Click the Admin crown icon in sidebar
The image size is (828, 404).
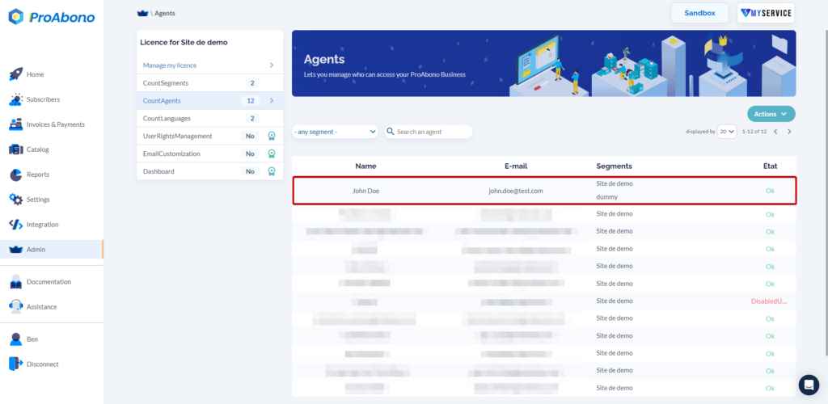[16, 250]
